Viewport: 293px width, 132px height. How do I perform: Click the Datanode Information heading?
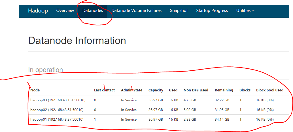click(77, 41)
